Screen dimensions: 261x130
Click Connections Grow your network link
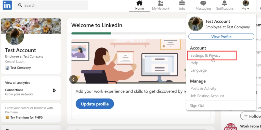19,92
